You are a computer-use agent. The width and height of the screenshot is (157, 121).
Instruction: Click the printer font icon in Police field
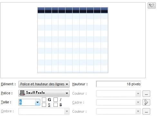click(22, 93)
